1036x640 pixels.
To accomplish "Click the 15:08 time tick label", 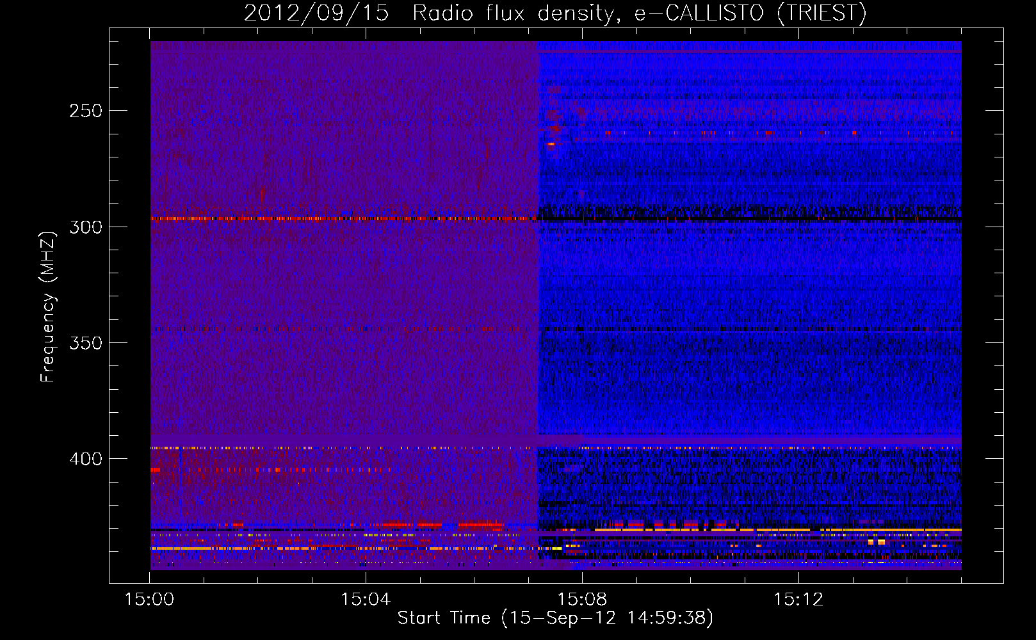I will (582, 600).
